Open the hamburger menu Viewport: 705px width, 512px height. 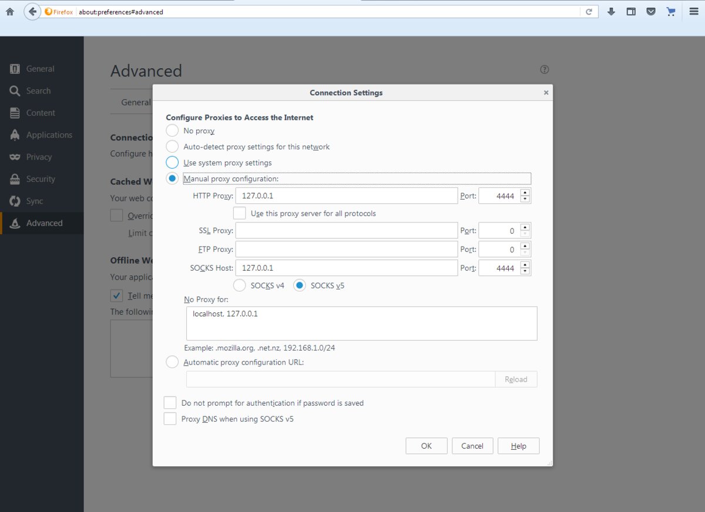(694, 12)
